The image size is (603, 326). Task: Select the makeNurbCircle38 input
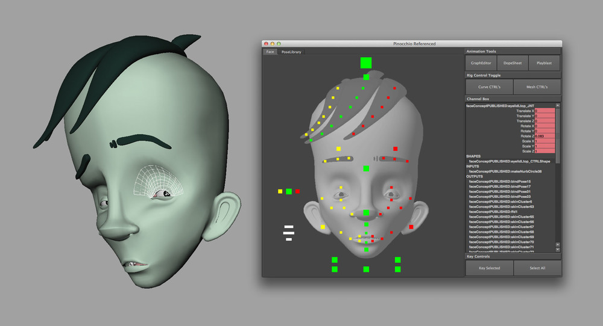click(505, 171)
